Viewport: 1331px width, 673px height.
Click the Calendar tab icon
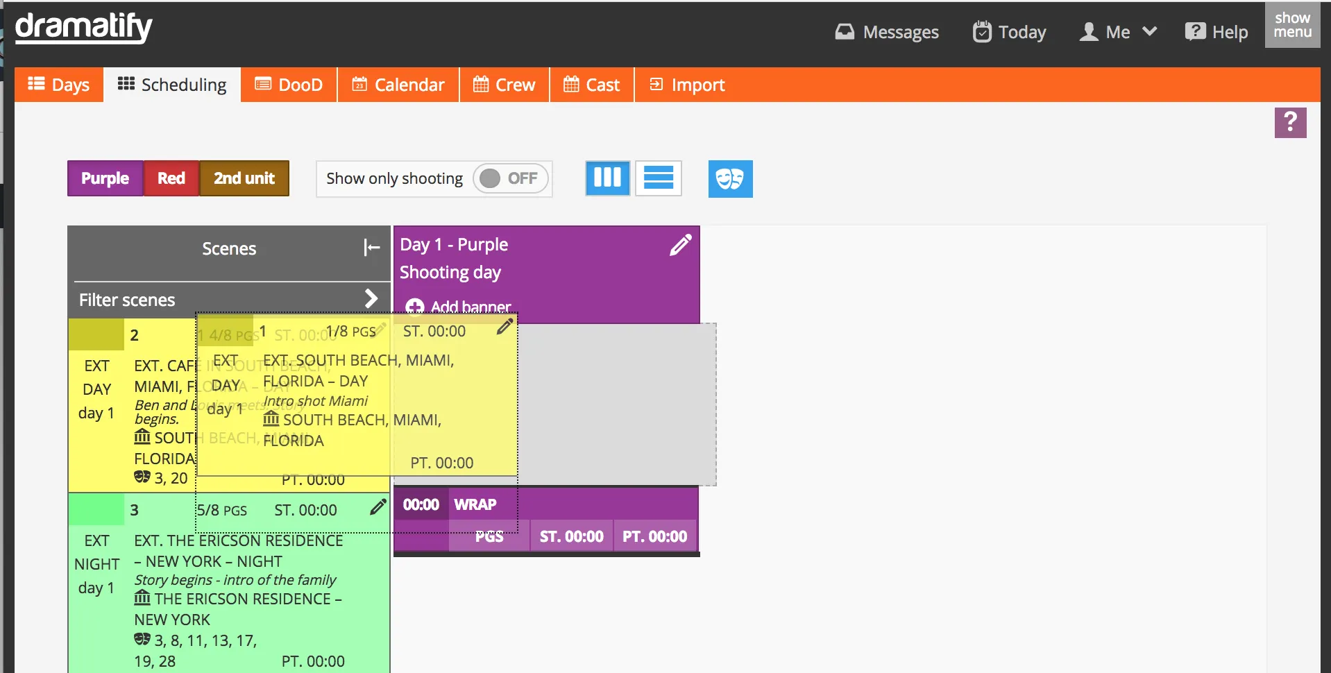[x=359, y=84]
